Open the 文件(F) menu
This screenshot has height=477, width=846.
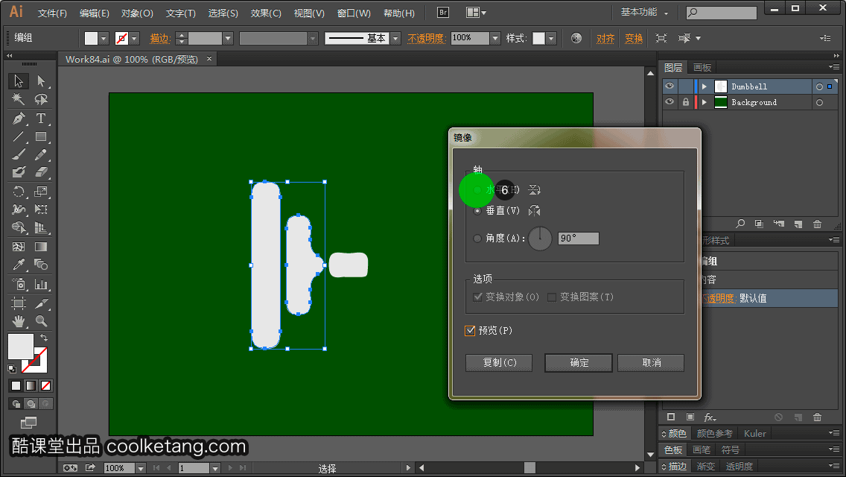pyautogui.click(x=52, y=13)
